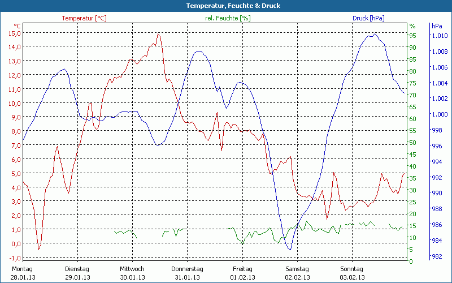
Task: Select the Montag 28.01.13 date label
Action: [22, 273]
